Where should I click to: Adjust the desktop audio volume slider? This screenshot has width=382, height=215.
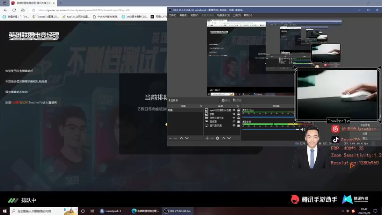tap(271, 129)
